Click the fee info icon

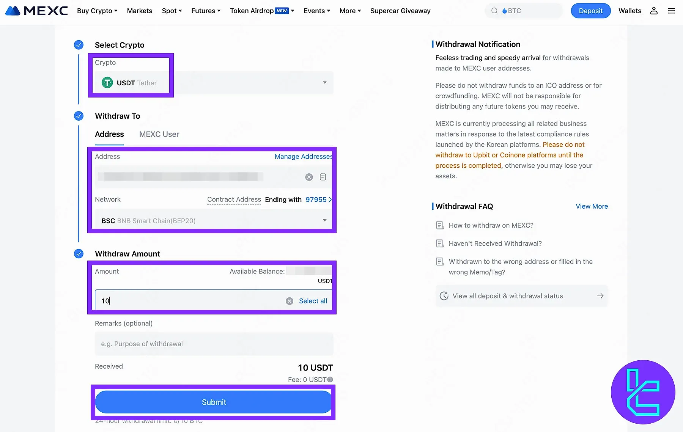(x=330, y=380)
